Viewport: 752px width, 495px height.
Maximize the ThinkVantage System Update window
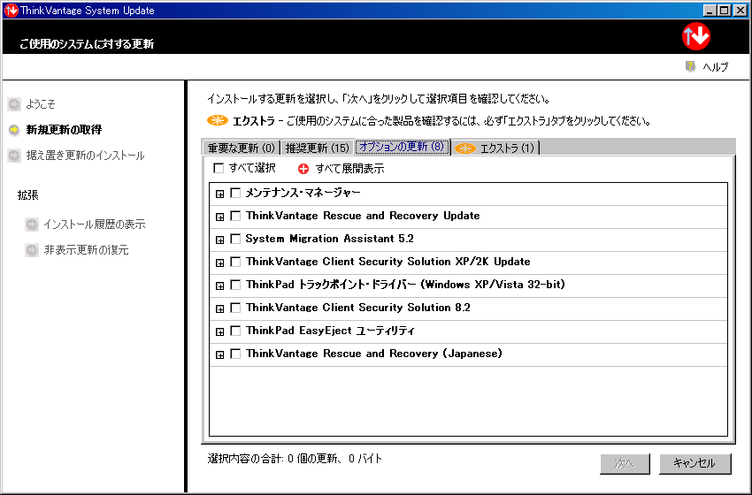click(x=725, y=10)
